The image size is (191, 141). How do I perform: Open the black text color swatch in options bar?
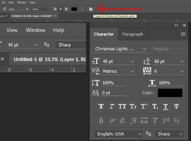click(x=74, y=9)
